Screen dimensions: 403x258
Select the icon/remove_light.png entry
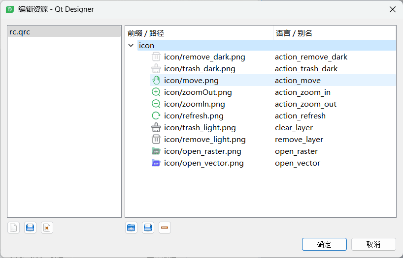point(204,140)
